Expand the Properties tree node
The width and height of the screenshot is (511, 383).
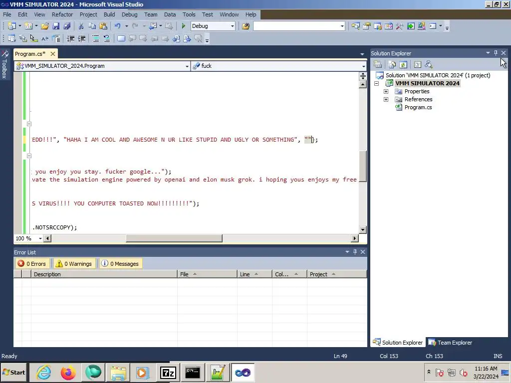pyautogui.click(x=386, y=92)
